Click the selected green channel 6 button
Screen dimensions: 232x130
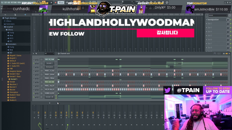(x=49, y=82)
